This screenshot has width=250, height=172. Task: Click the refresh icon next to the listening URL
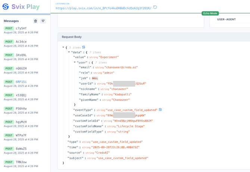coord(155,7)
